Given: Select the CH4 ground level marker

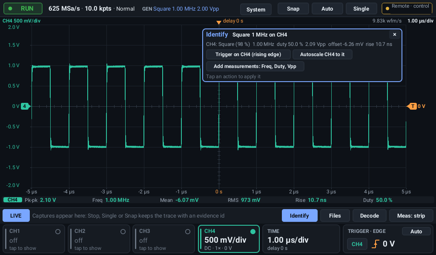Looking at the screenshot, I should click(x=25, y=106).
